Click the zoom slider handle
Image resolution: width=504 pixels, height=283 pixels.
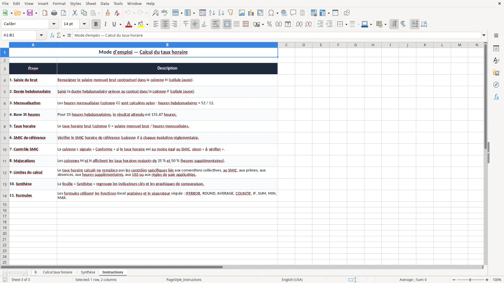click(470, 280)
